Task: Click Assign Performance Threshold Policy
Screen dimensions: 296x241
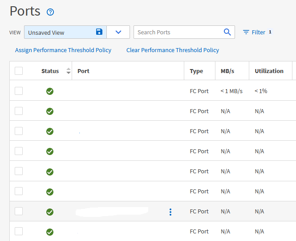Action: [63, 50]
